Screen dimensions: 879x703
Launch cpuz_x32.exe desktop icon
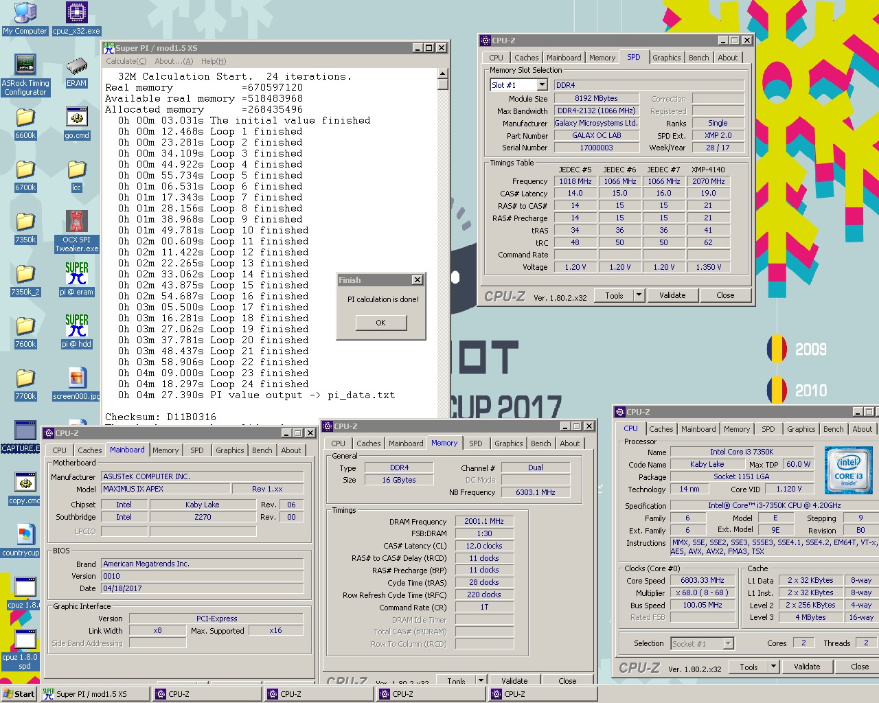coord(76,19)
